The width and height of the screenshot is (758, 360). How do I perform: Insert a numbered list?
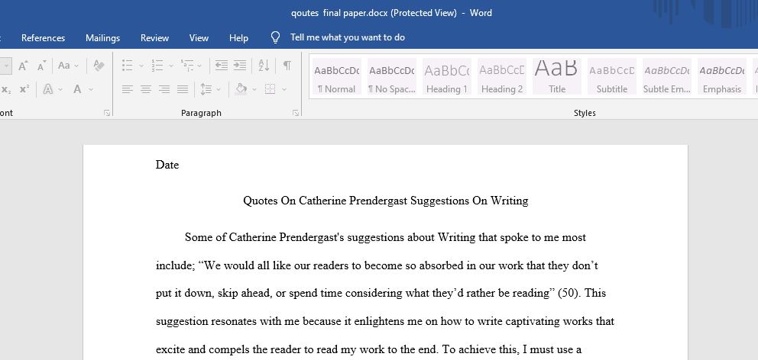point(157,66)
